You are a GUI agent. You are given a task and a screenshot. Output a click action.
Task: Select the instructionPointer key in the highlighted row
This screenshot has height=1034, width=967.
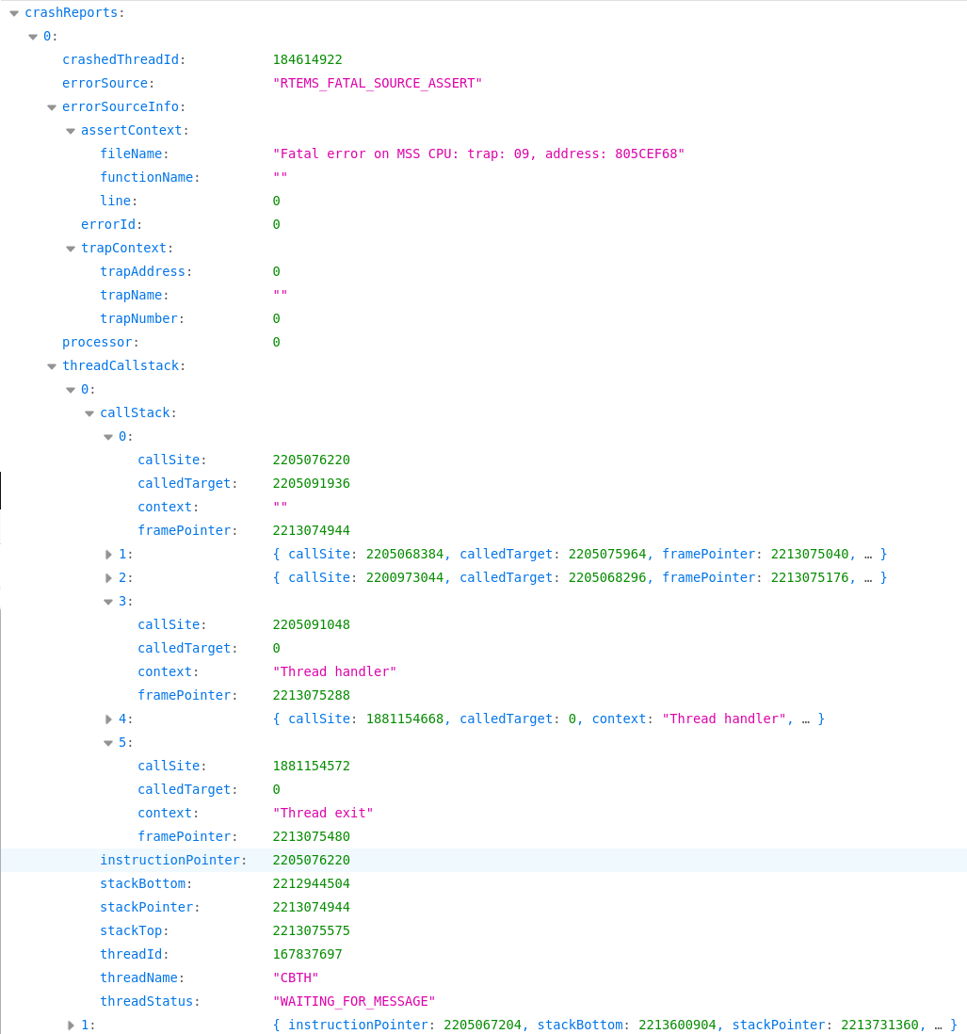[x=170, y=861]
